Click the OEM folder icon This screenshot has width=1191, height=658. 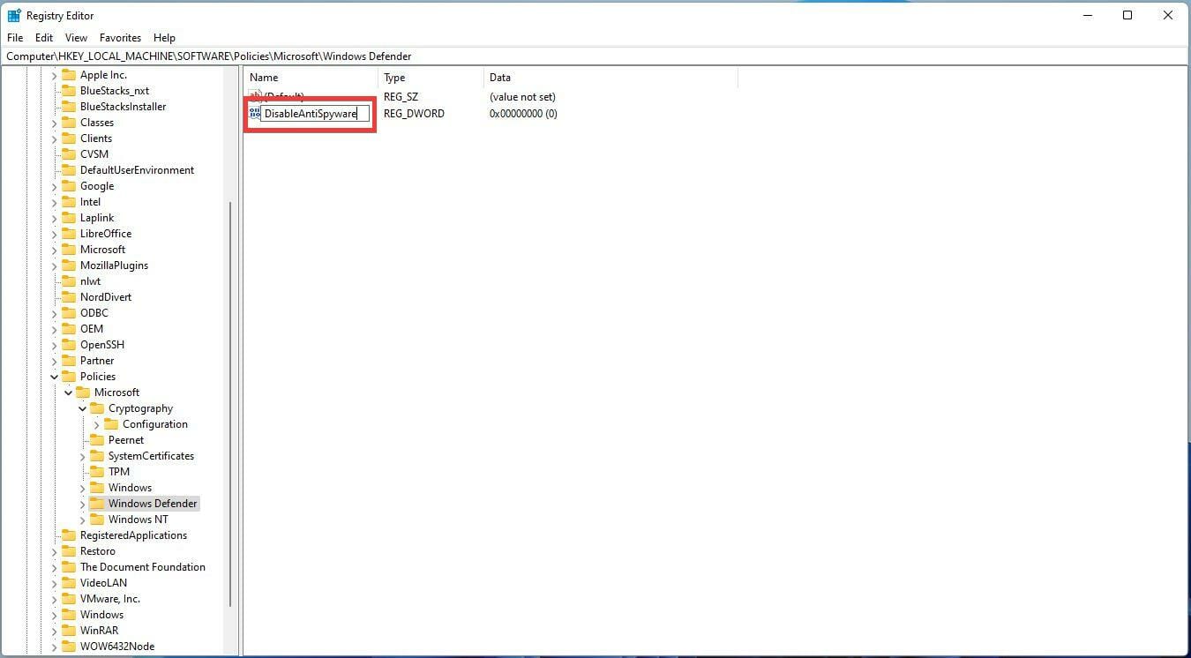point(69,329)
